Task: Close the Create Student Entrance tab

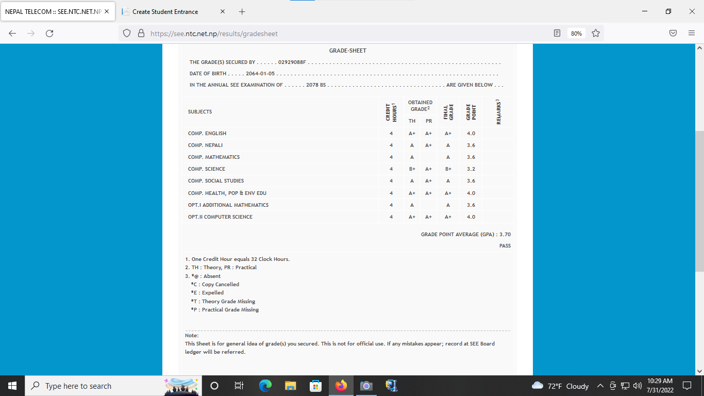Action: coord(223,11)
